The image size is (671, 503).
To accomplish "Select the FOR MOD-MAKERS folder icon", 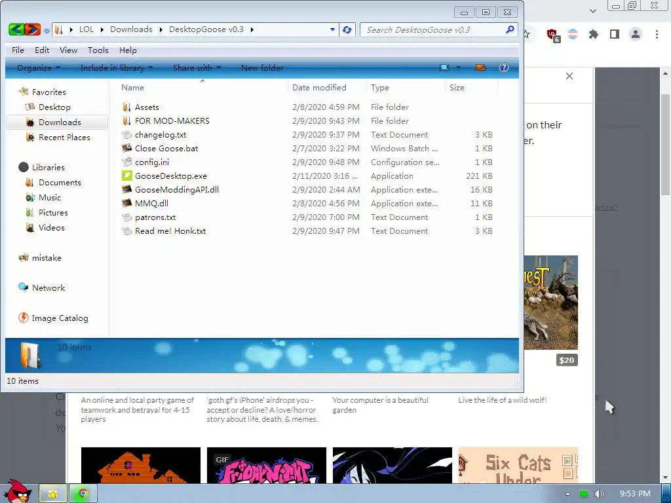I will [x=126, y=121].
